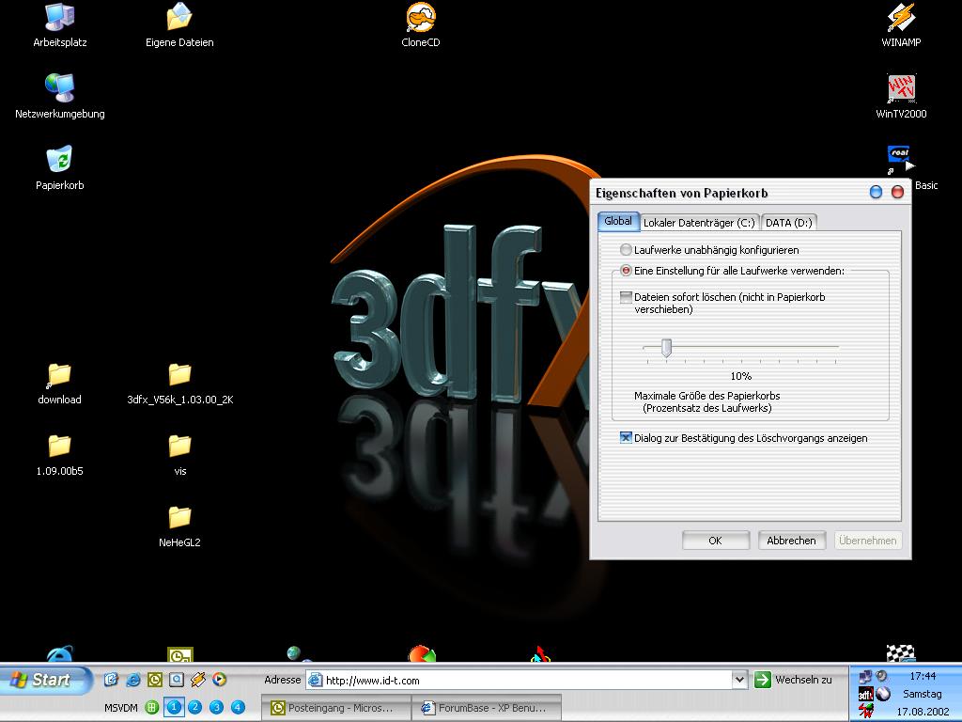Click the Abbrechen button
This screenshot has width=962, height=722.
pos(791,541)
